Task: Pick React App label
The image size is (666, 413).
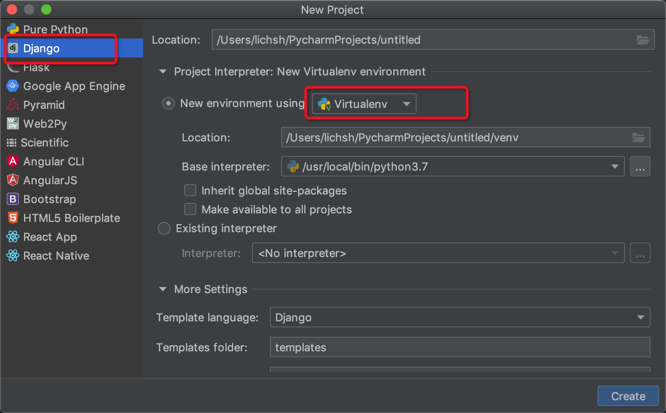Action: click(x=50, y=237)
